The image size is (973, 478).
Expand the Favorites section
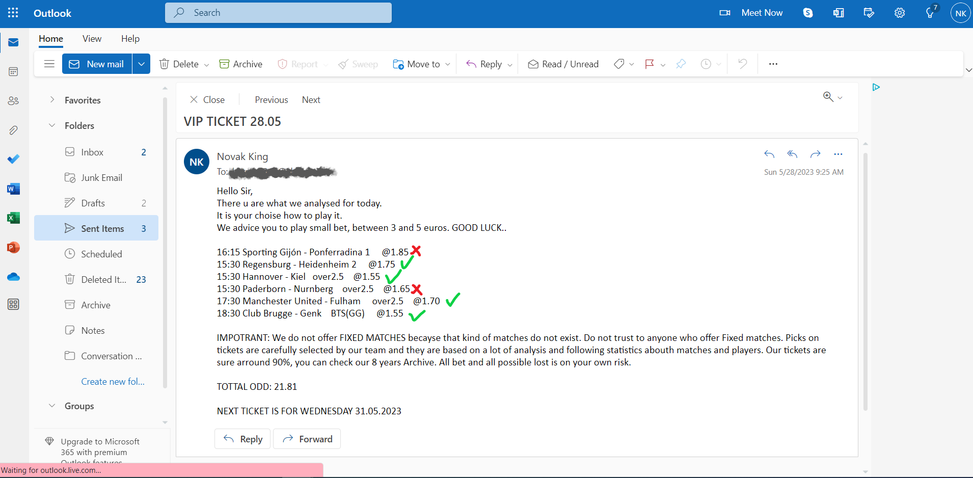click(x=52, y=100)
